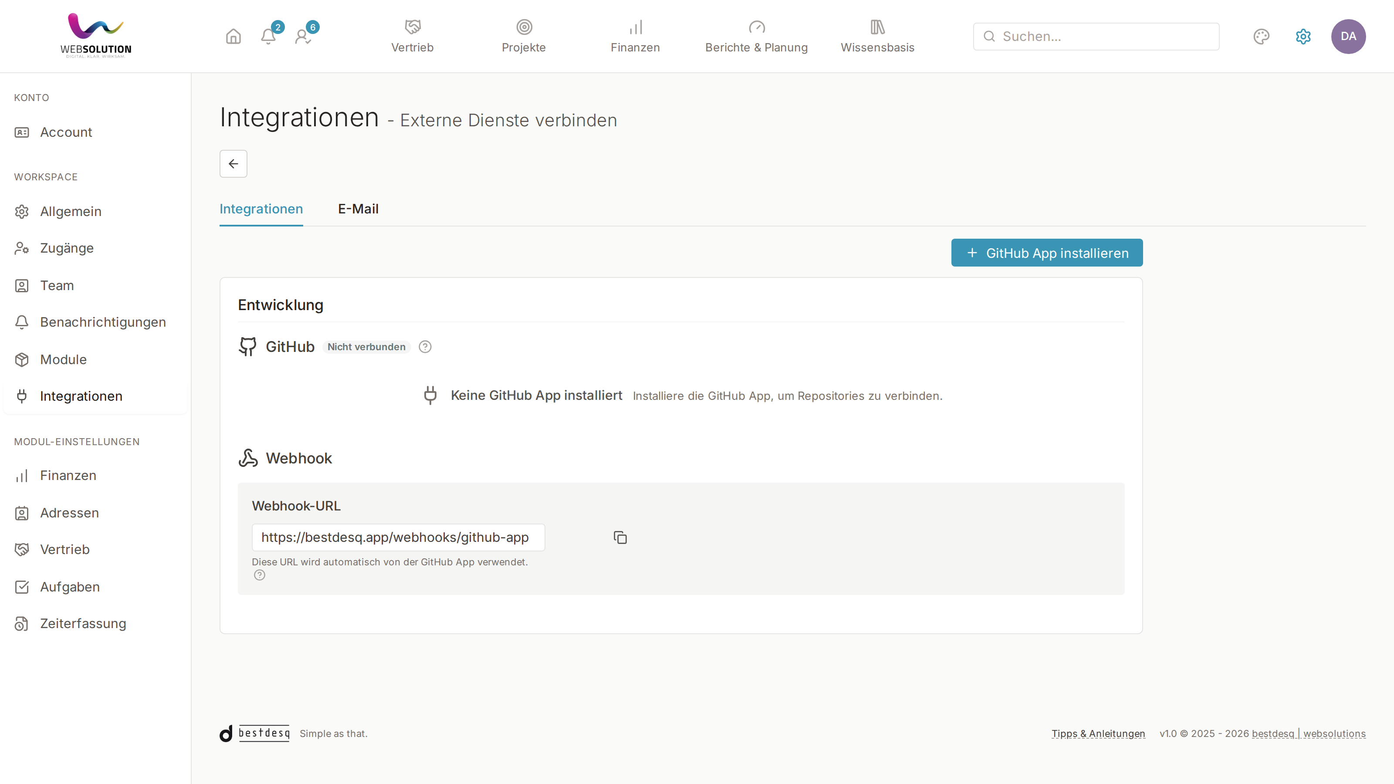This screenshot has width=1394, height=784.
Task: Open Module in sidebar
Action: point(95,359)
